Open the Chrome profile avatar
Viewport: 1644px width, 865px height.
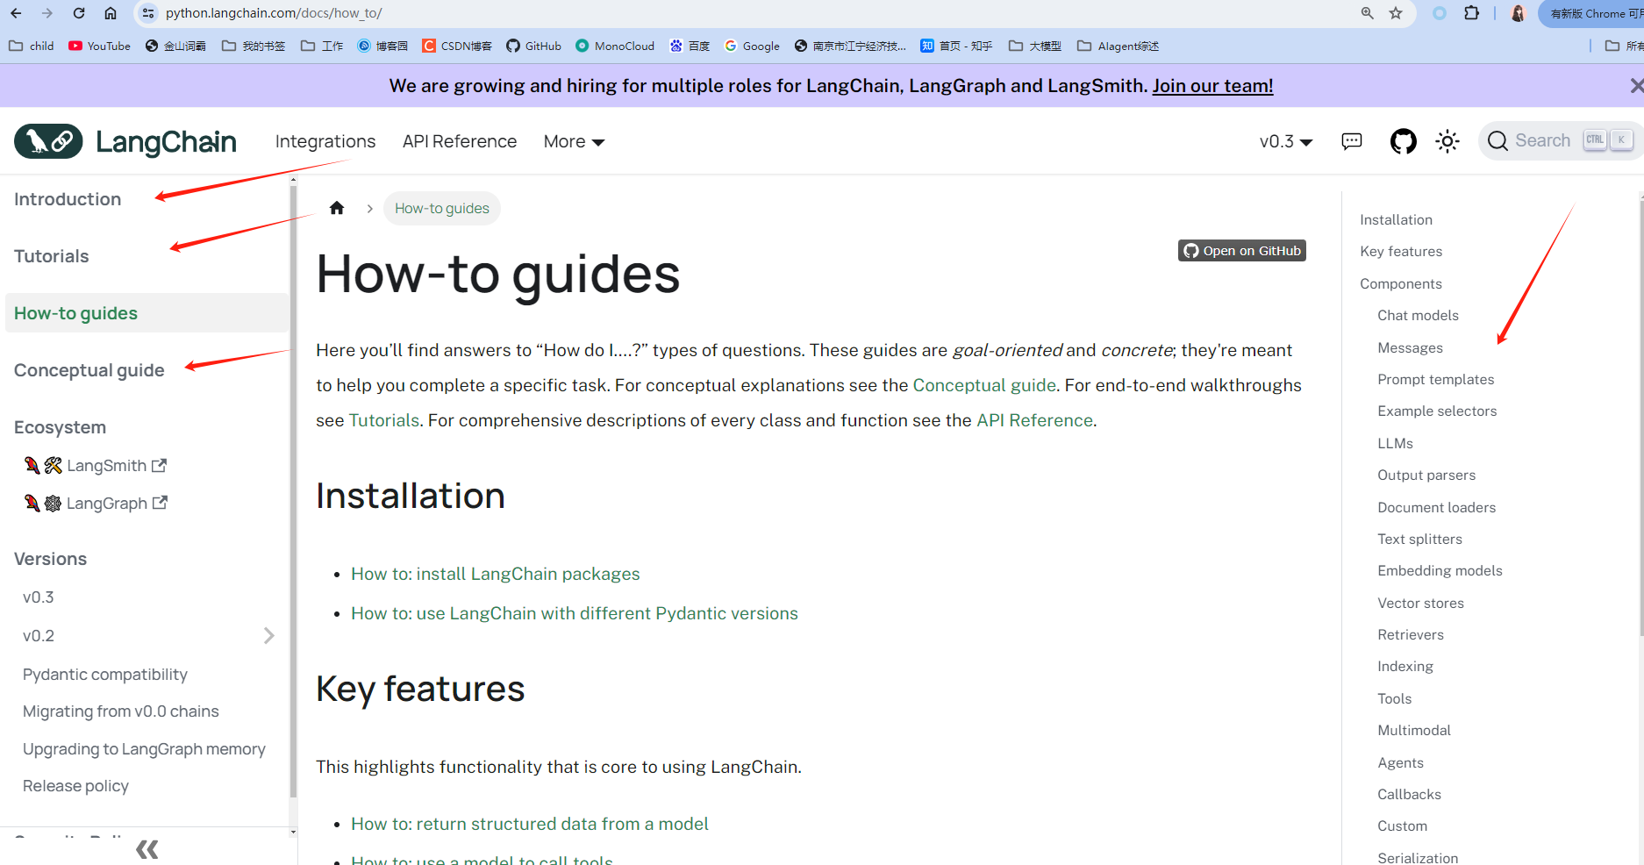click(1519, 13)
